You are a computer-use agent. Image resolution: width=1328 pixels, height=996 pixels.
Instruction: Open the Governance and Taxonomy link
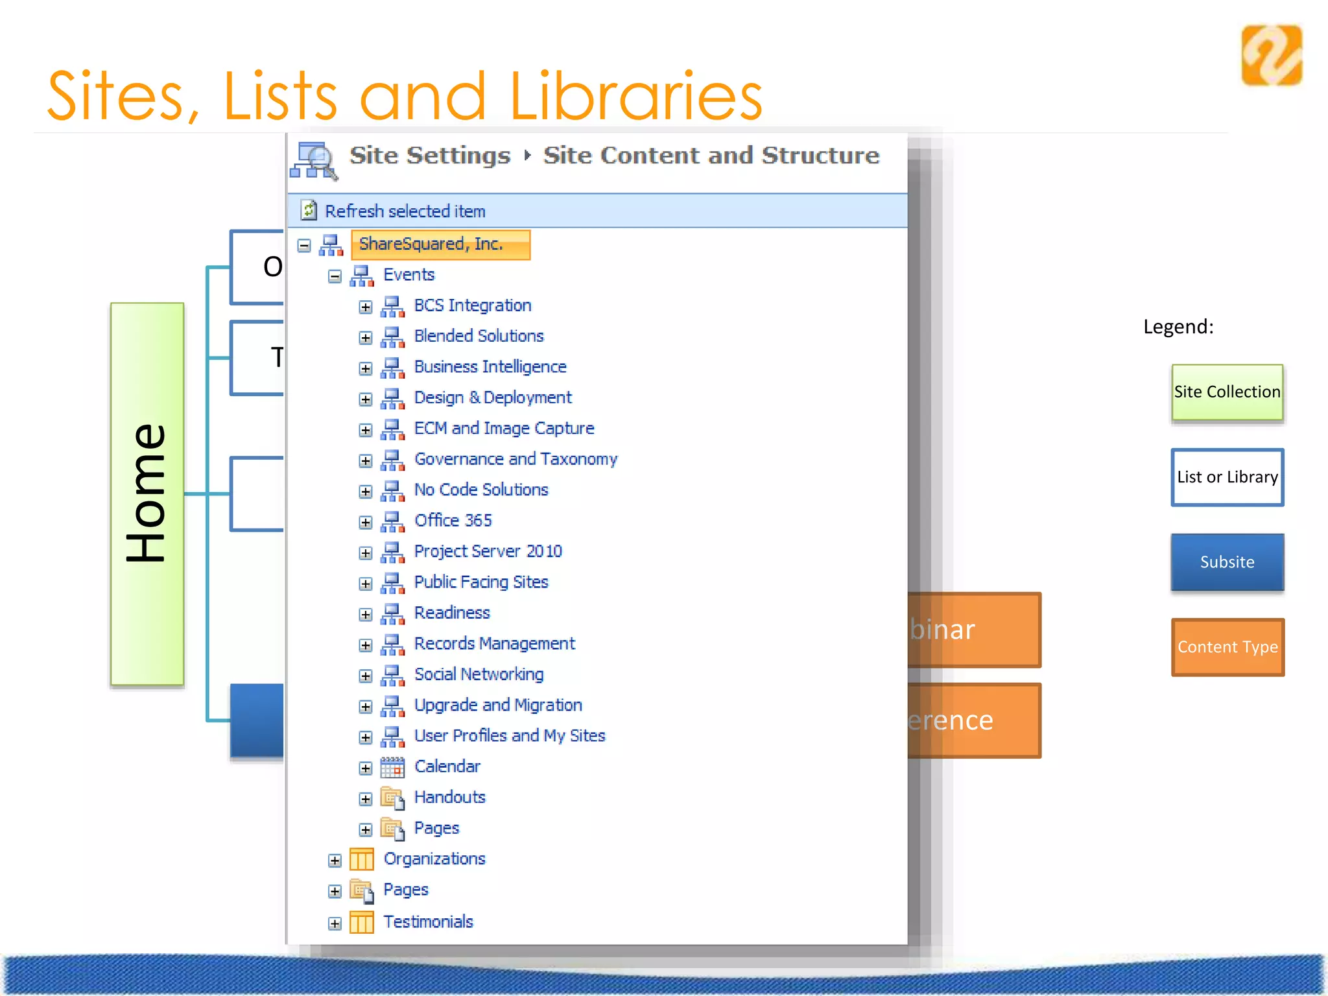coord(516,459)
